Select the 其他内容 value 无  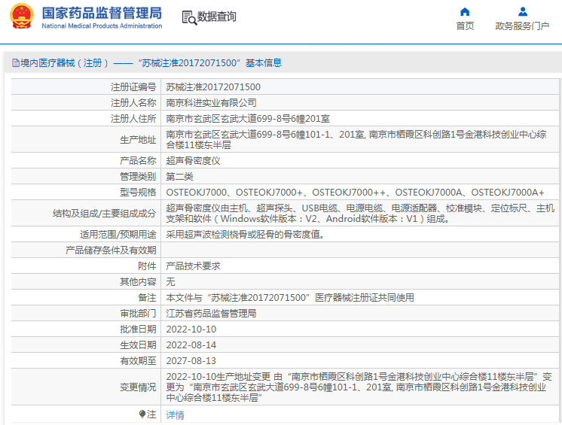tap(170, 282)
